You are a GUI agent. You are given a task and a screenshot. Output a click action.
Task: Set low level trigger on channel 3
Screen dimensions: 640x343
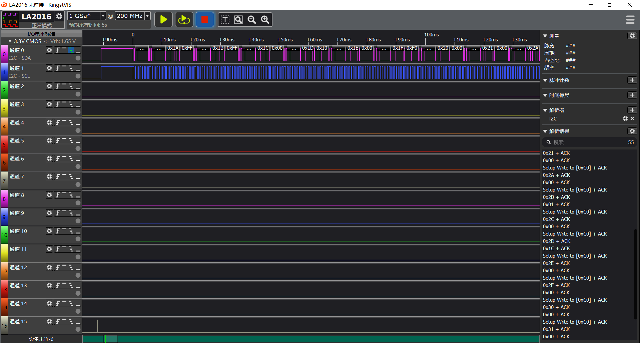click(78, 104)
